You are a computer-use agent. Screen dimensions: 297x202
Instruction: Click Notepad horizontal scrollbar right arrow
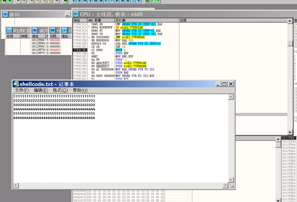point(225,186)
